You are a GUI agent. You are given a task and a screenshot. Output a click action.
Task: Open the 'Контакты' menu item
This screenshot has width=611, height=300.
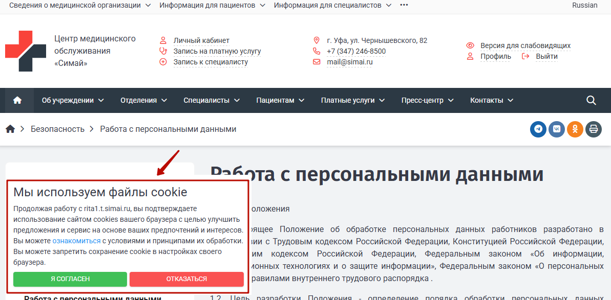point(492,100)
